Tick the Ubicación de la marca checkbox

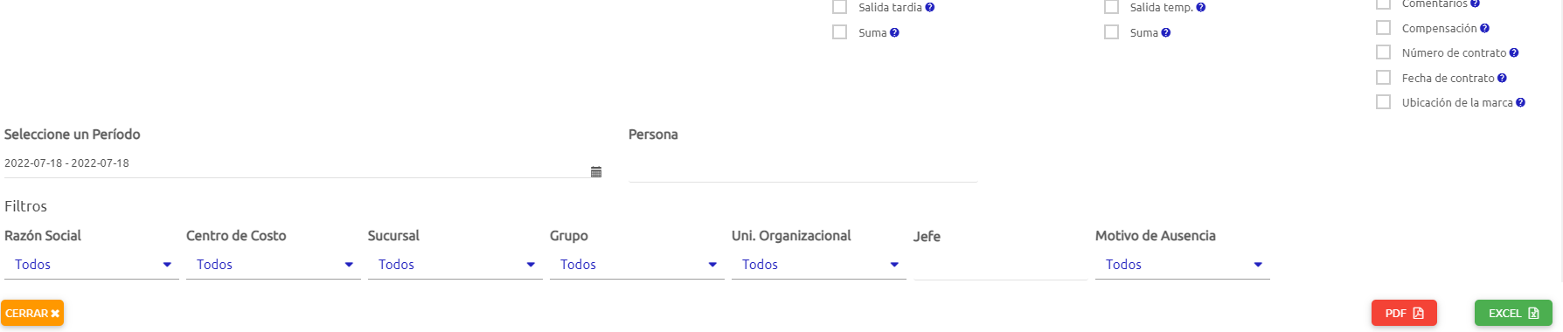1383,102
